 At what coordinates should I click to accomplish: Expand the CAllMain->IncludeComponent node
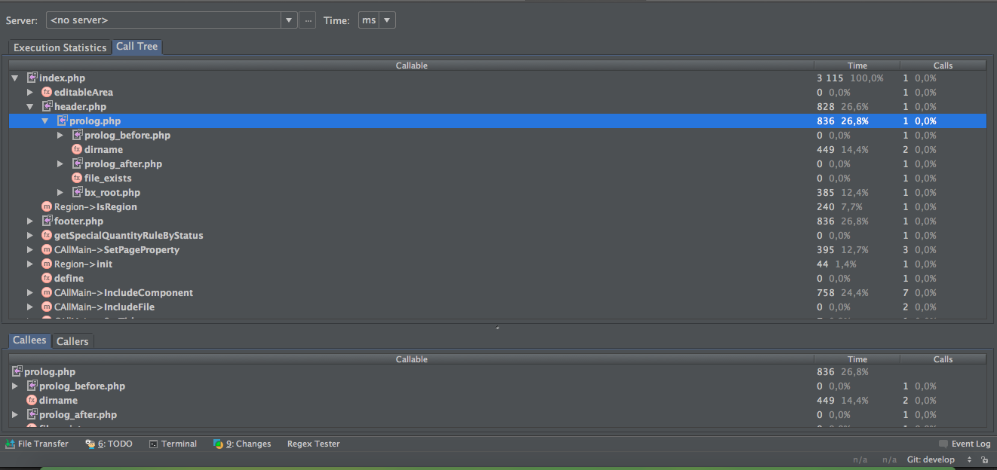pos(30,292)
